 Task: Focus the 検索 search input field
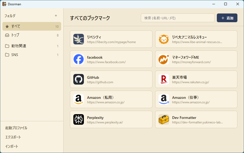[178, 18]
